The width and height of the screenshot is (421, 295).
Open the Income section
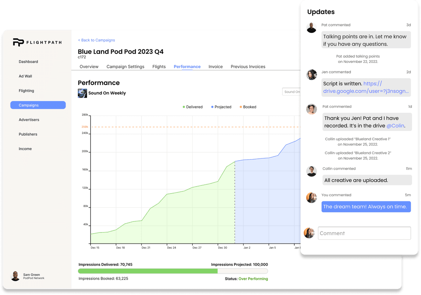[x=25, y=149]
